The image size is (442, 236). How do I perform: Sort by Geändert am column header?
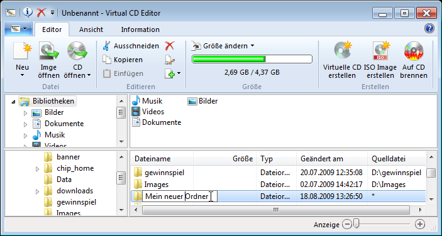pyautogui.click(x=332, y=159)
